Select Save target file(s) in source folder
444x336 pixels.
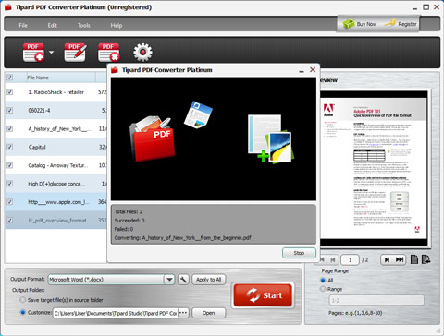tap(23, 300)
